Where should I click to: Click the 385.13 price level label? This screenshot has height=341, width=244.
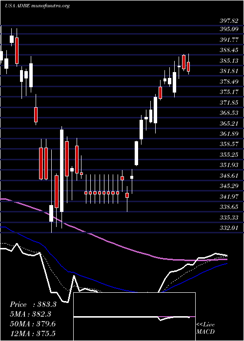[x=228, y=61]
